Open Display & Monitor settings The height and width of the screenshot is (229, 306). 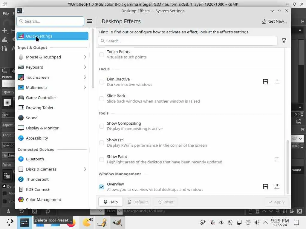coord(53,128)
